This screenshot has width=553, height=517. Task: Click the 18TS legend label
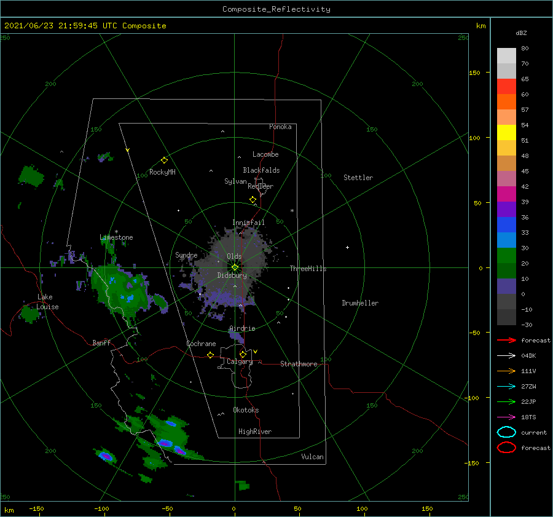coord(528,417)
